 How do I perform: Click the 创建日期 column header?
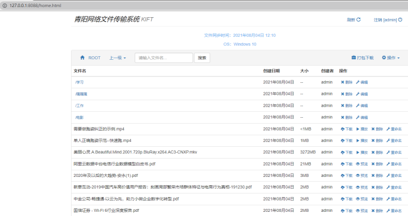pos(272,71)
